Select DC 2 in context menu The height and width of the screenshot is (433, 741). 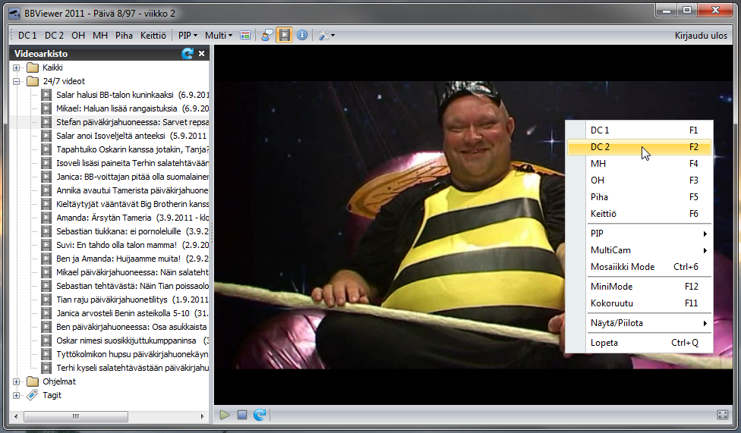(x=639, y=147)
